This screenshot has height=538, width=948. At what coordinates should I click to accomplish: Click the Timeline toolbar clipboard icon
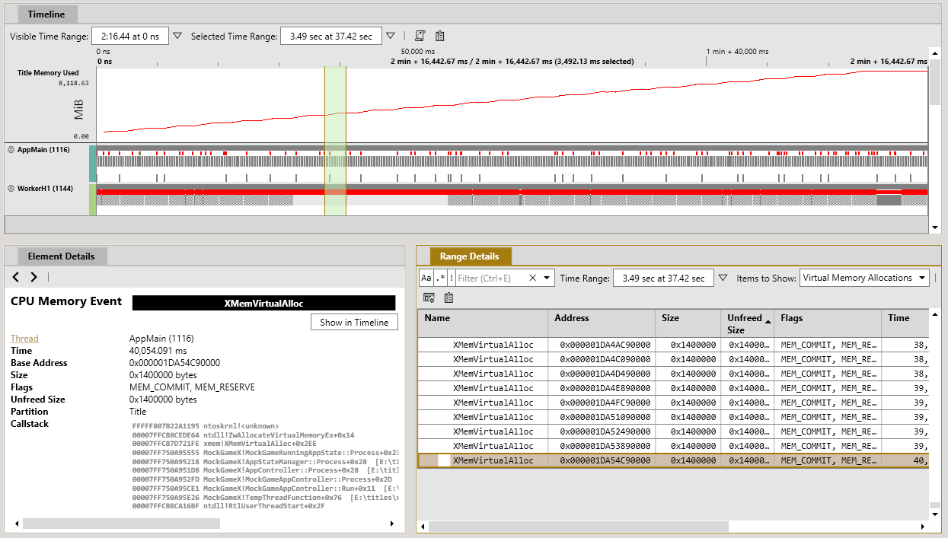point(439,36)
